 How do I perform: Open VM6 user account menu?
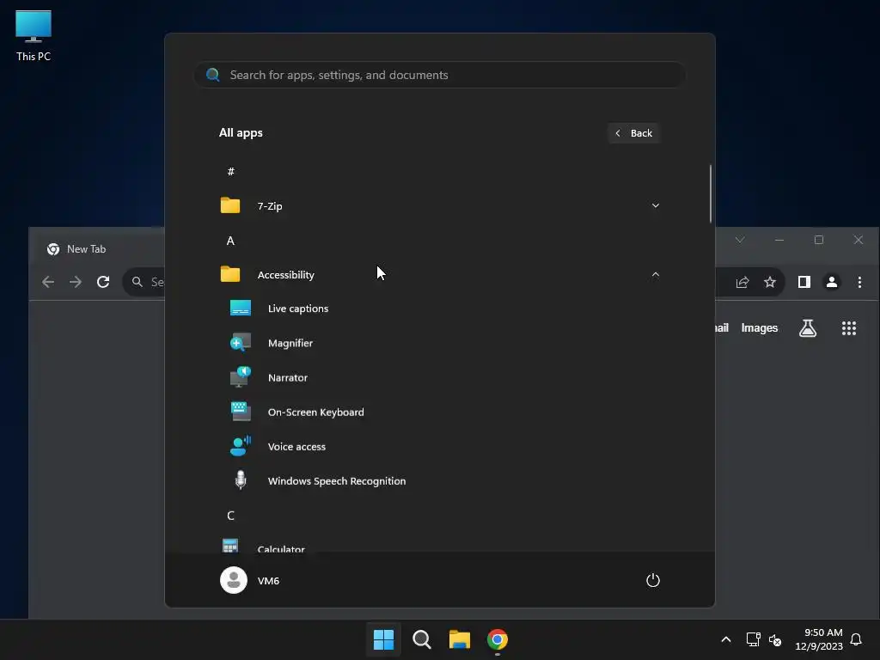click(x=250, y=580)
